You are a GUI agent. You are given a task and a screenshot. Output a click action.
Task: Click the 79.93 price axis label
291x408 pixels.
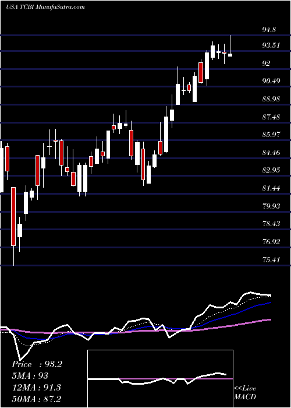click(x=271, y=206)
